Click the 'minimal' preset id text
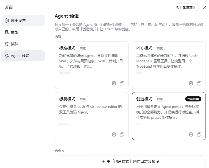Screen dimensions: 209x168 click(x=64, y=124)
